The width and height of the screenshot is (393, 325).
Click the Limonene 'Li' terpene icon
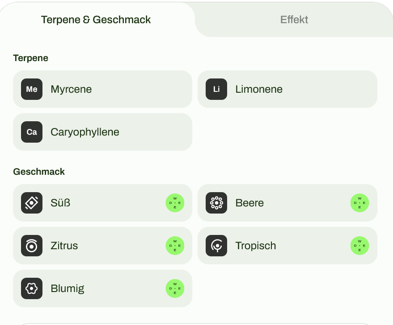pyautogui.click(x=216, y=89)
